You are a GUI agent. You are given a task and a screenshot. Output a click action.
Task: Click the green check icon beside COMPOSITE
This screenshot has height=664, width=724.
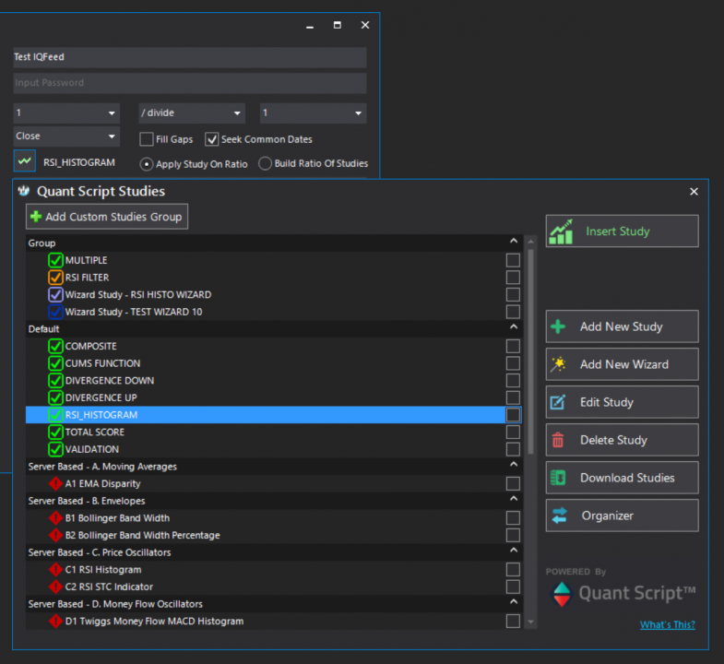[55, 346]
